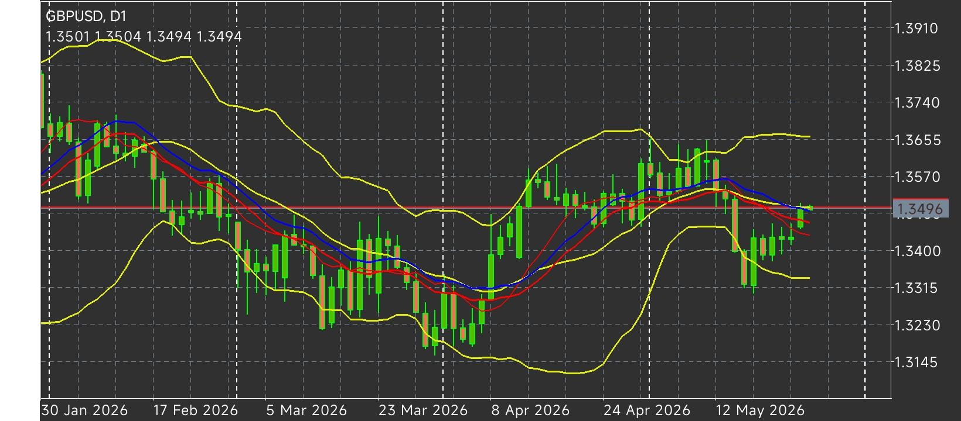The image size is (961, 421).
Task: Click the 5 Mar 2026 date label
Action: 306,410
